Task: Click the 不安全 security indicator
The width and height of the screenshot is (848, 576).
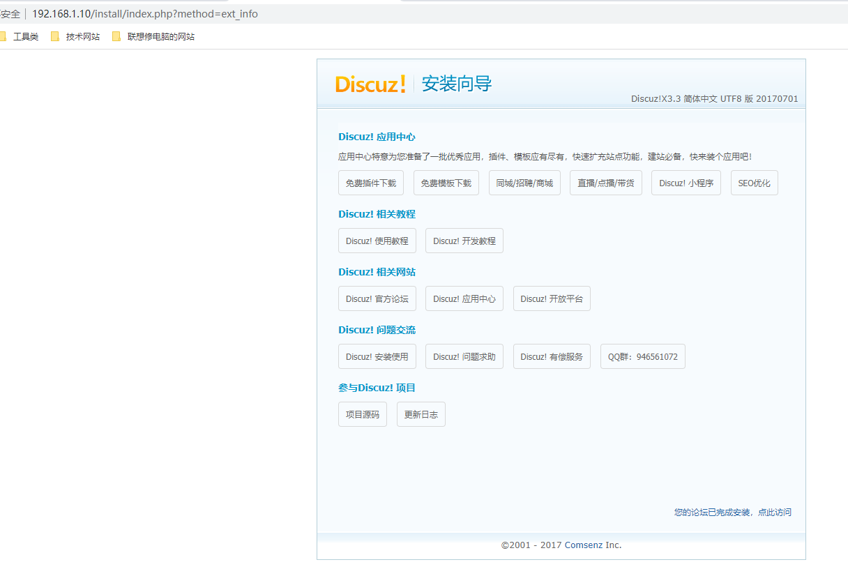Action: (10, 14)
